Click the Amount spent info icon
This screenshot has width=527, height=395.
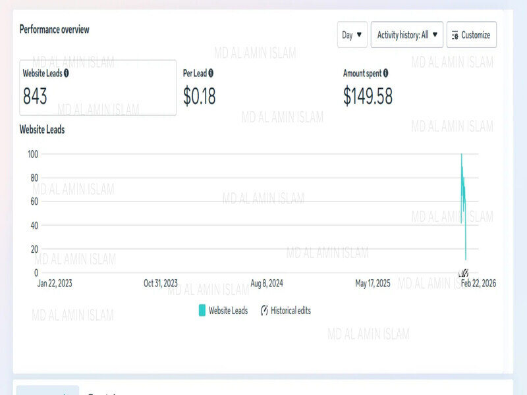pos(385,73)
